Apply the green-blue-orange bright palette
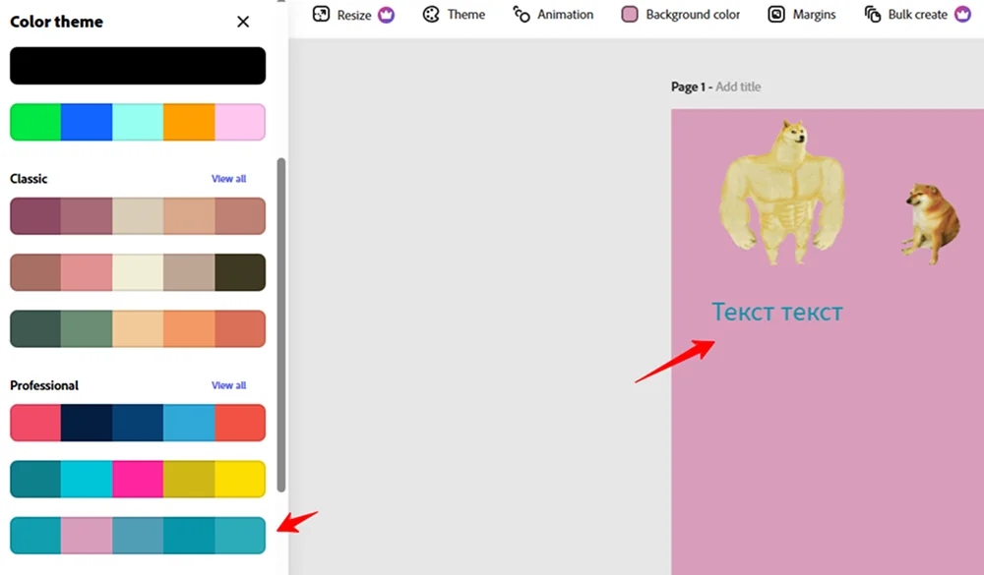Screen dimensions: 984x575 [x=138, y=122]
